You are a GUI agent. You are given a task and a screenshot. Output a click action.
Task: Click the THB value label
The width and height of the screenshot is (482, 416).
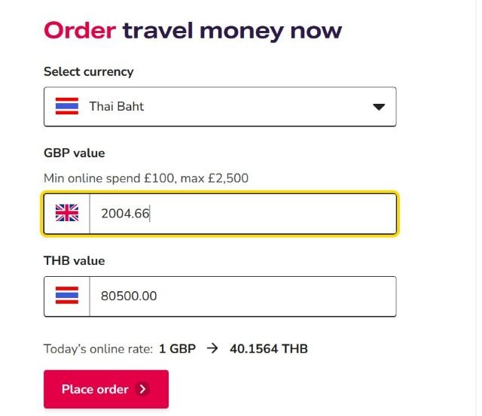pyautogui.click(x=75, y=261)
